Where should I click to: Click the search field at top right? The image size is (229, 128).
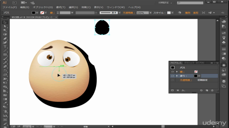click(190, 3)
